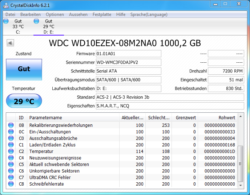The height and width of the screenshot is (195, 250).
Task: Click the Übertragungsmodus field SATA/600
Action: tap(129, 80)
